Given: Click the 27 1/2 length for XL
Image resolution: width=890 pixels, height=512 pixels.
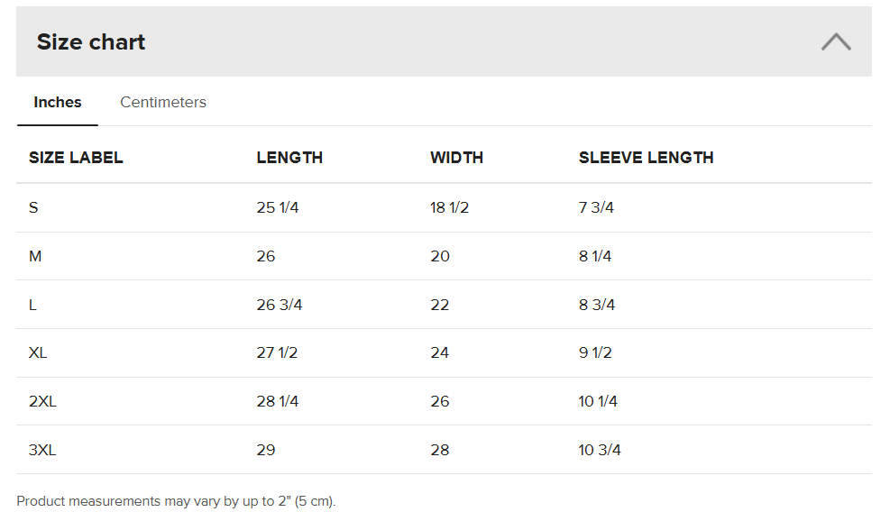Looking at the screenshot, I should (277, 352).
